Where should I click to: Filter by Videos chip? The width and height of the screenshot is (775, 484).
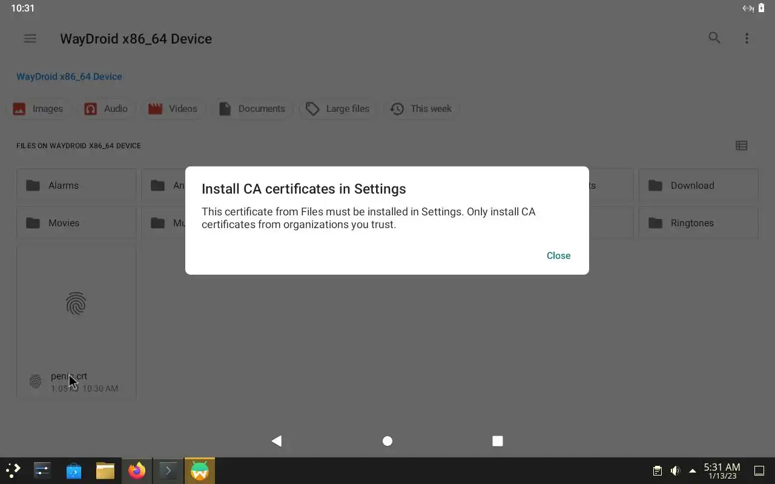(173, 109)
